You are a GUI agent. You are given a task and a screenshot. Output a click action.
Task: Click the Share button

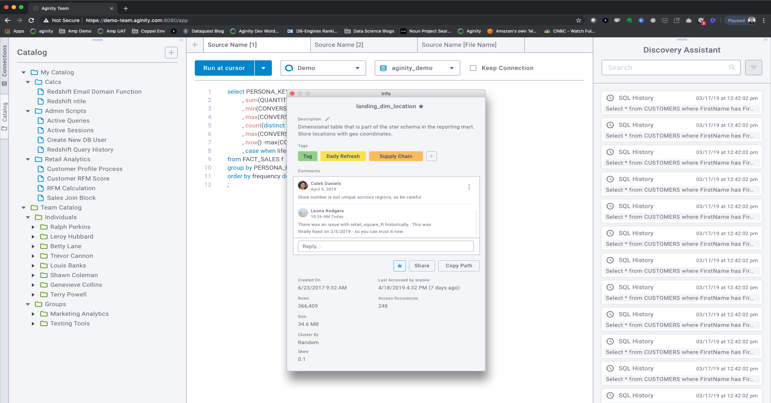tap(421, 265)
